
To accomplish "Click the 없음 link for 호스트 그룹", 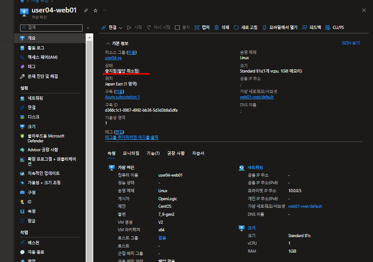I will coord(162,238).
